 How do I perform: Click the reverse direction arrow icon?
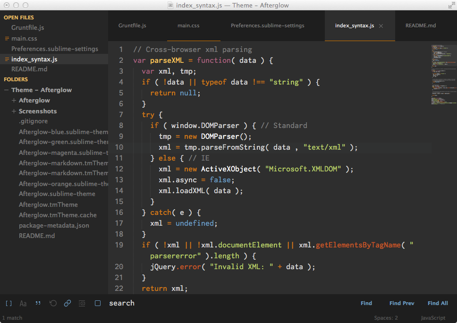point(53,303)
